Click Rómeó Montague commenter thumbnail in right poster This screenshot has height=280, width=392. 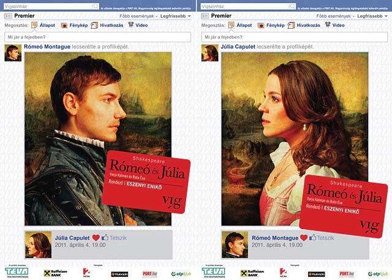pos(235,244)
